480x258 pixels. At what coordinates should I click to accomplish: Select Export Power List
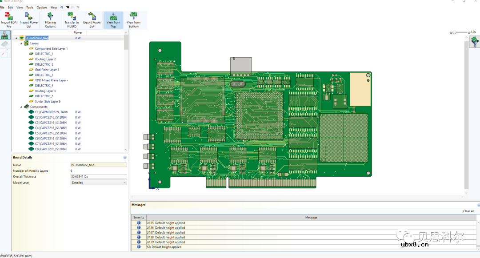[x=92, y=20]
